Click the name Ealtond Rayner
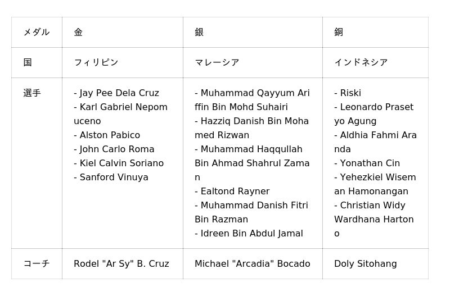Image resolution: width=450 pixels, height=296 pixels. pos(235,192)
